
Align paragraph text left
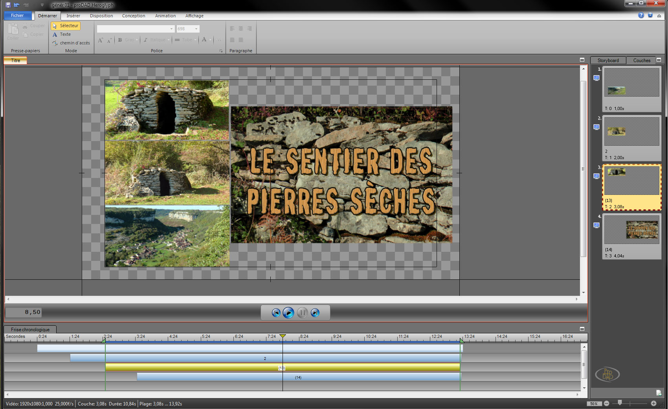point(232,28)
